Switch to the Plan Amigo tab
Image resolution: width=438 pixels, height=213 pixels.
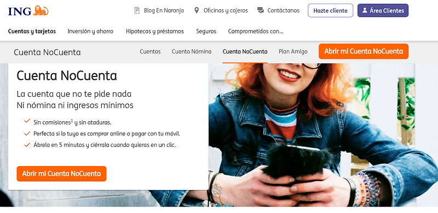pos(293,51)
